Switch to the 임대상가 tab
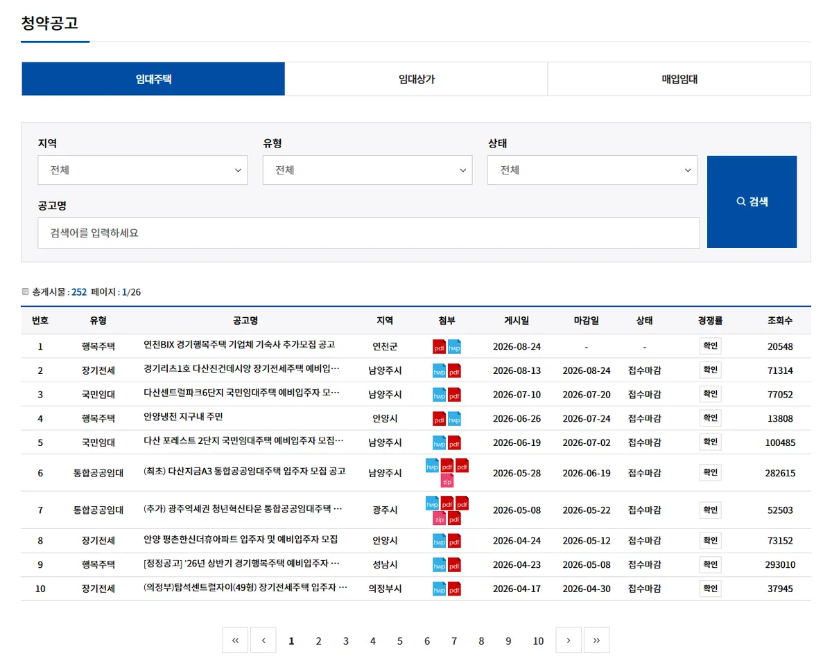Screen dimensions: 832x662 click(416, 79)
